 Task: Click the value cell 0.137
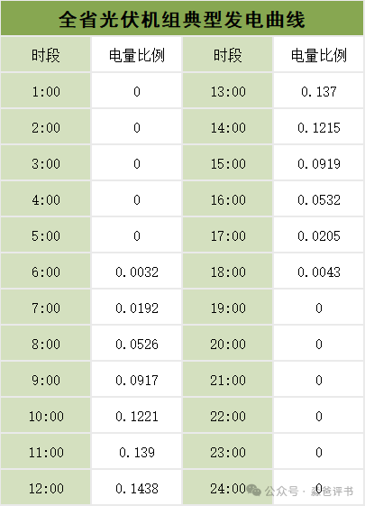318,91
